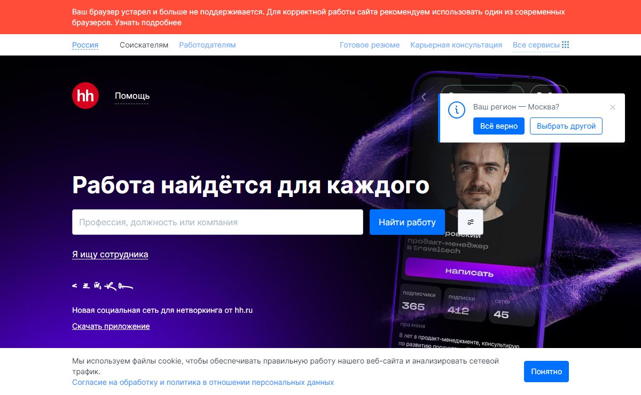
Task: Open the Помощь help link
Action: tap(132, 96)
